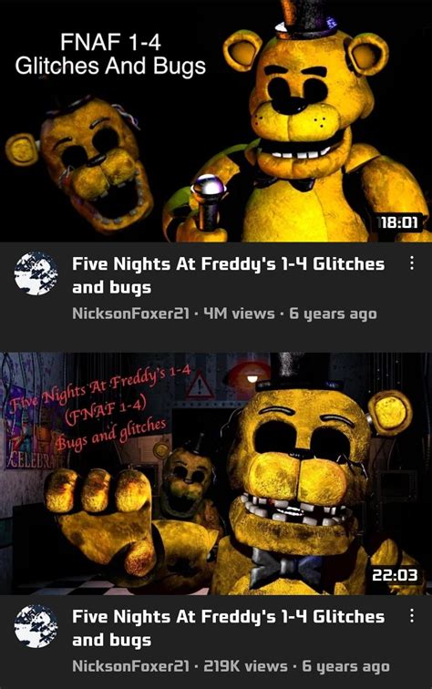The image size is (432, 689).
Task: Click the 219K views count text
Action: [x=245, y=666]
